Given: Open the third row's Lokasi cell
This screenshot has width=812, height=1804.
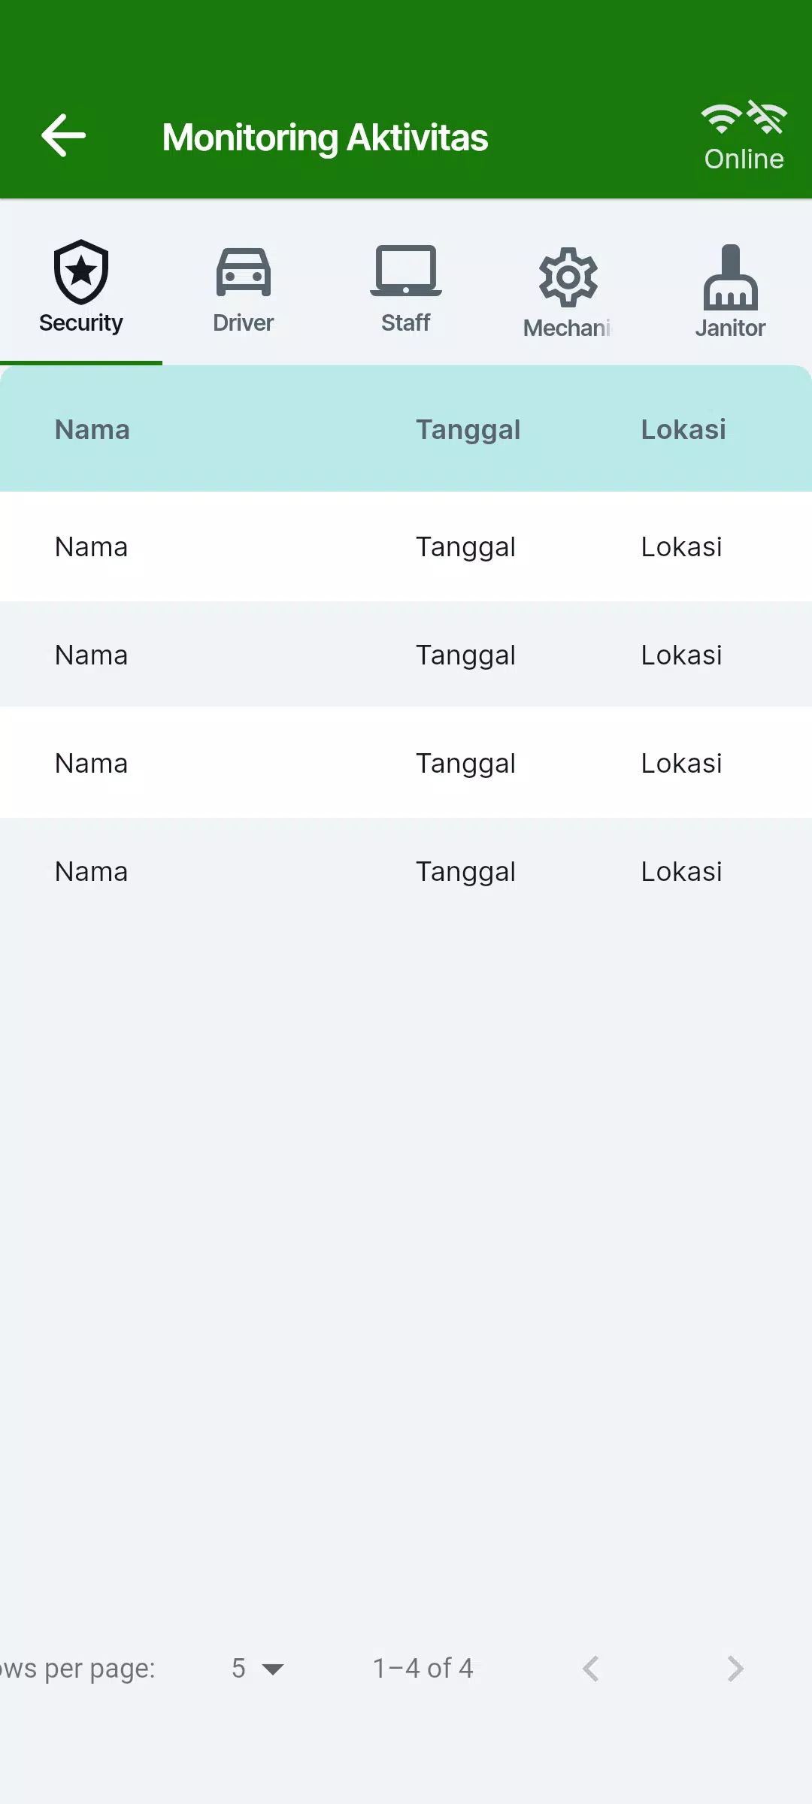Looking at the screenshot, I should pyautogui.click(x=681, y=764).
